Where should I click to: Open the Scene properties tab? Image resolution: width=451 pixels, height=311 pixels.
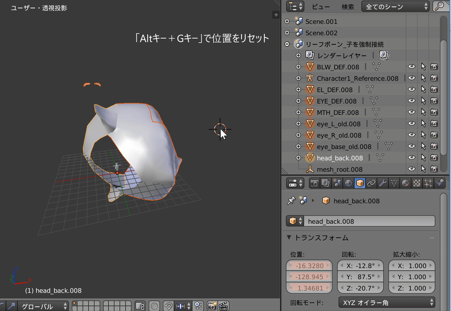[337, 183]
